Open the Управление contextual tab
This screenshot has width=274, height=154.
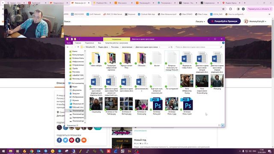click(x=116, y=39)
